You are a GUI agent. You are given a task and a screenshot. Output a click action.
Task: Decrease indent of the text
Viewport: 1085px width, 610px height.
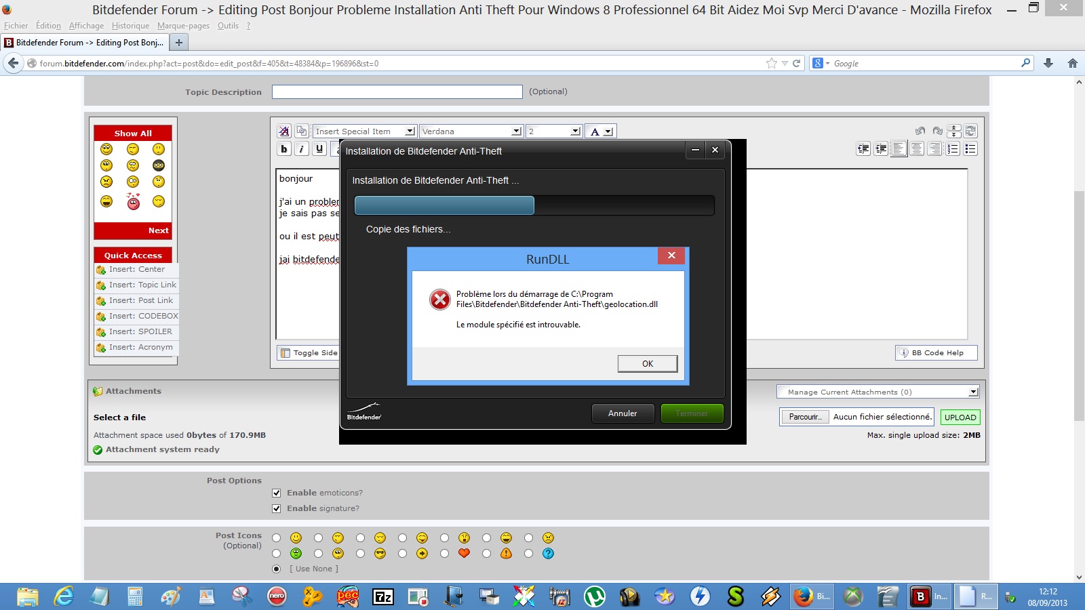click(x=863, y=149)
